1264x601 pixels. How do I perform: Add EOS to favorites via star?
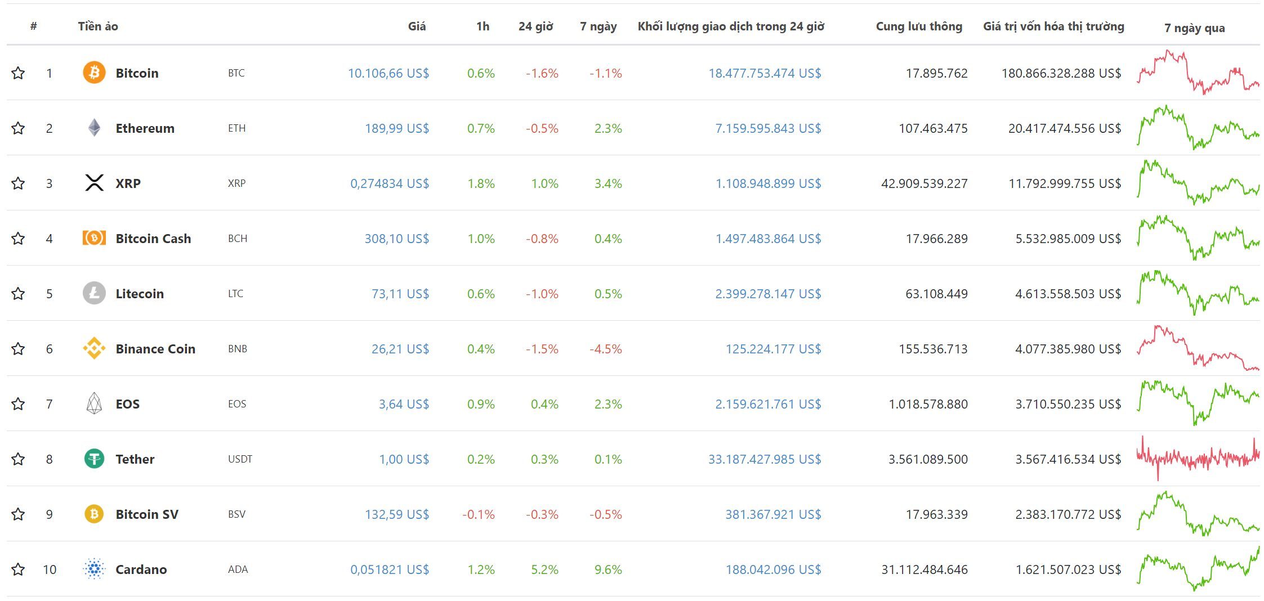pyautogui.click(x=18, y=403)
